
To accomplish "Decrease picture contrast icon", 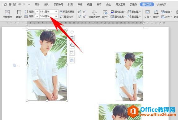I will pos(84,12).
